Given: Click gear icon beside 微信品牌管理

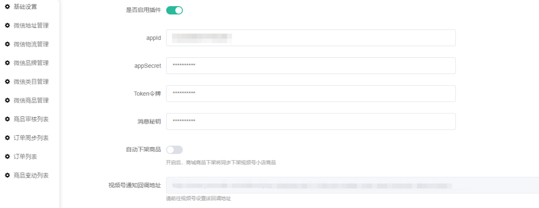Looking at the screenshot, I should (7, 63).
